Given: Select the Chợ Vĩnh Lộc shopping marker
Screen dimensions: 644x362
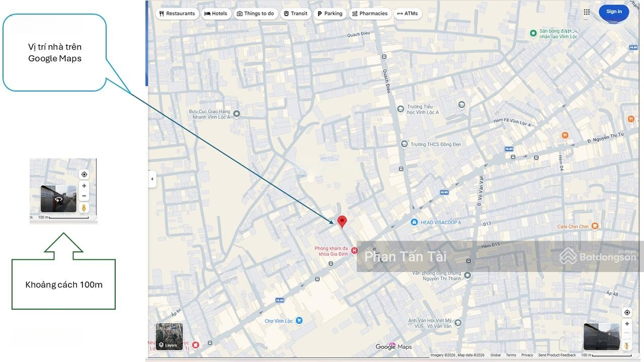Looking at the screenshot, I should click(x=299, y=321).
